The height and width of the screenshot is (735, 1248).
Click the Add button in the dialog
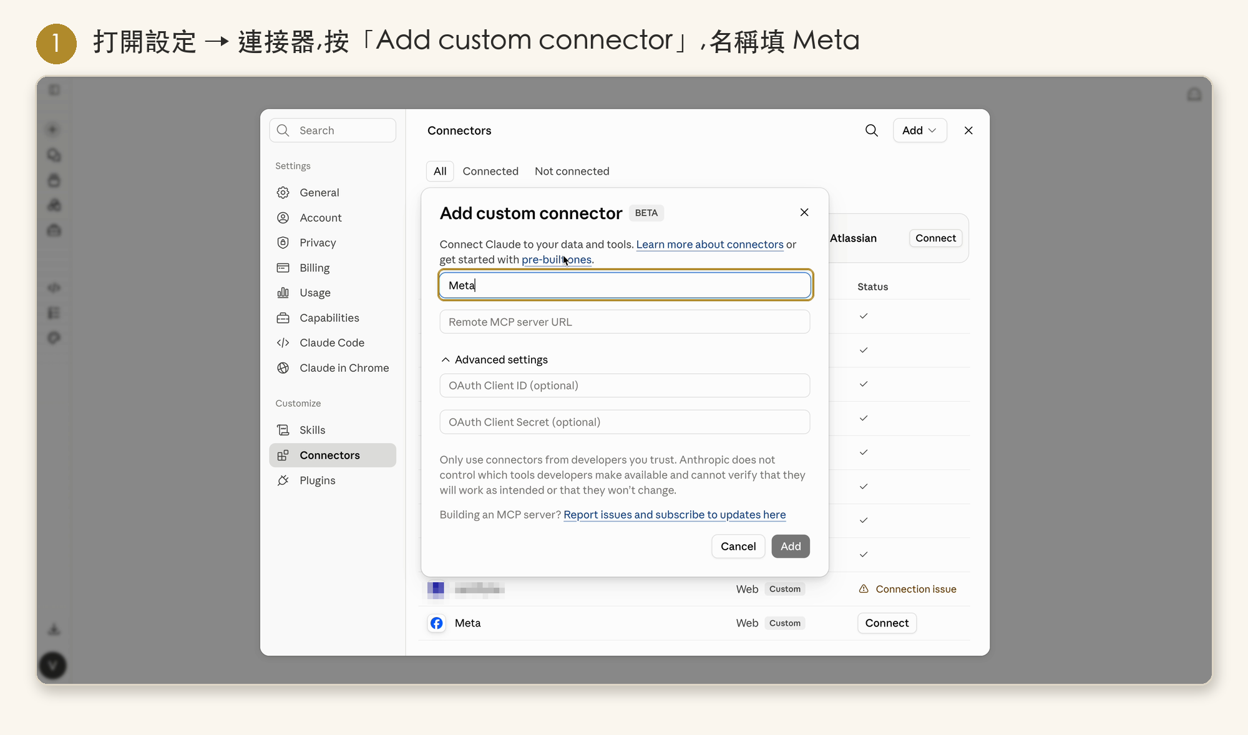[x=791, y=547]
